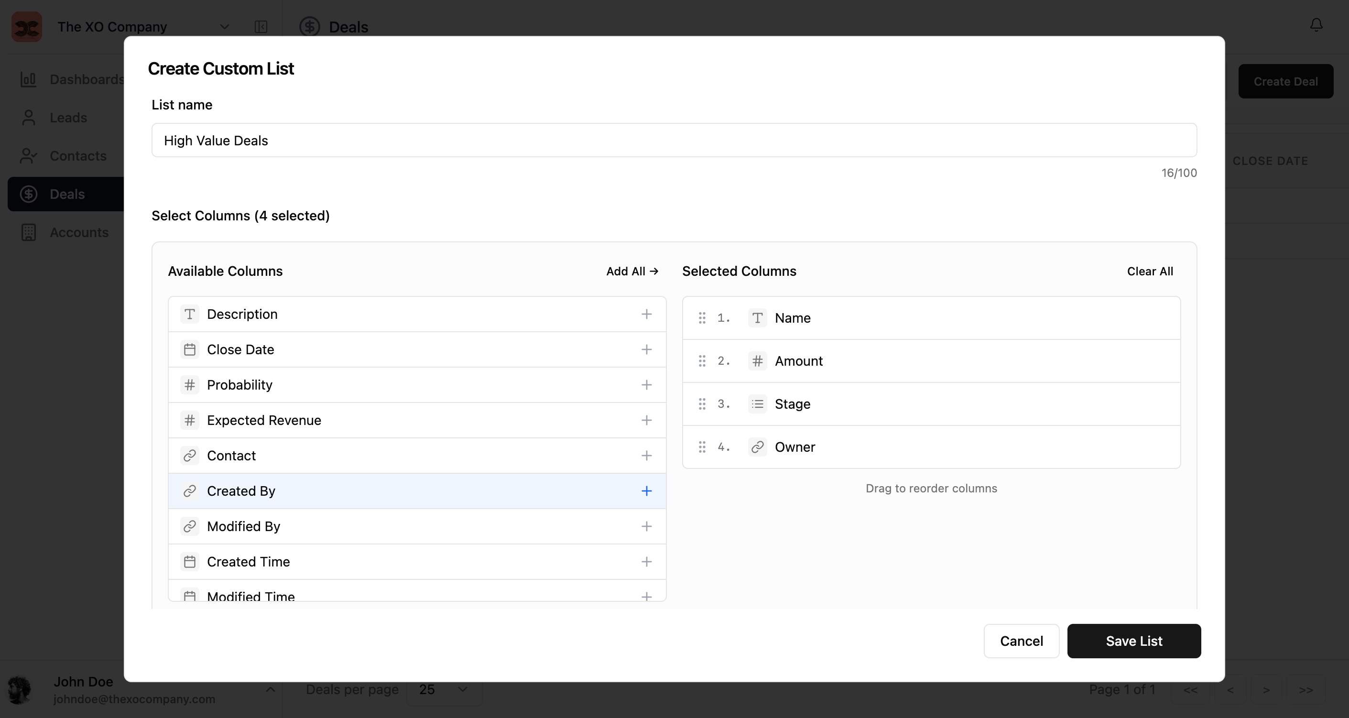Click the list icon beside Stage
Image resolution: width=1349 pixels, height=718 pixels.
point(757,404)
